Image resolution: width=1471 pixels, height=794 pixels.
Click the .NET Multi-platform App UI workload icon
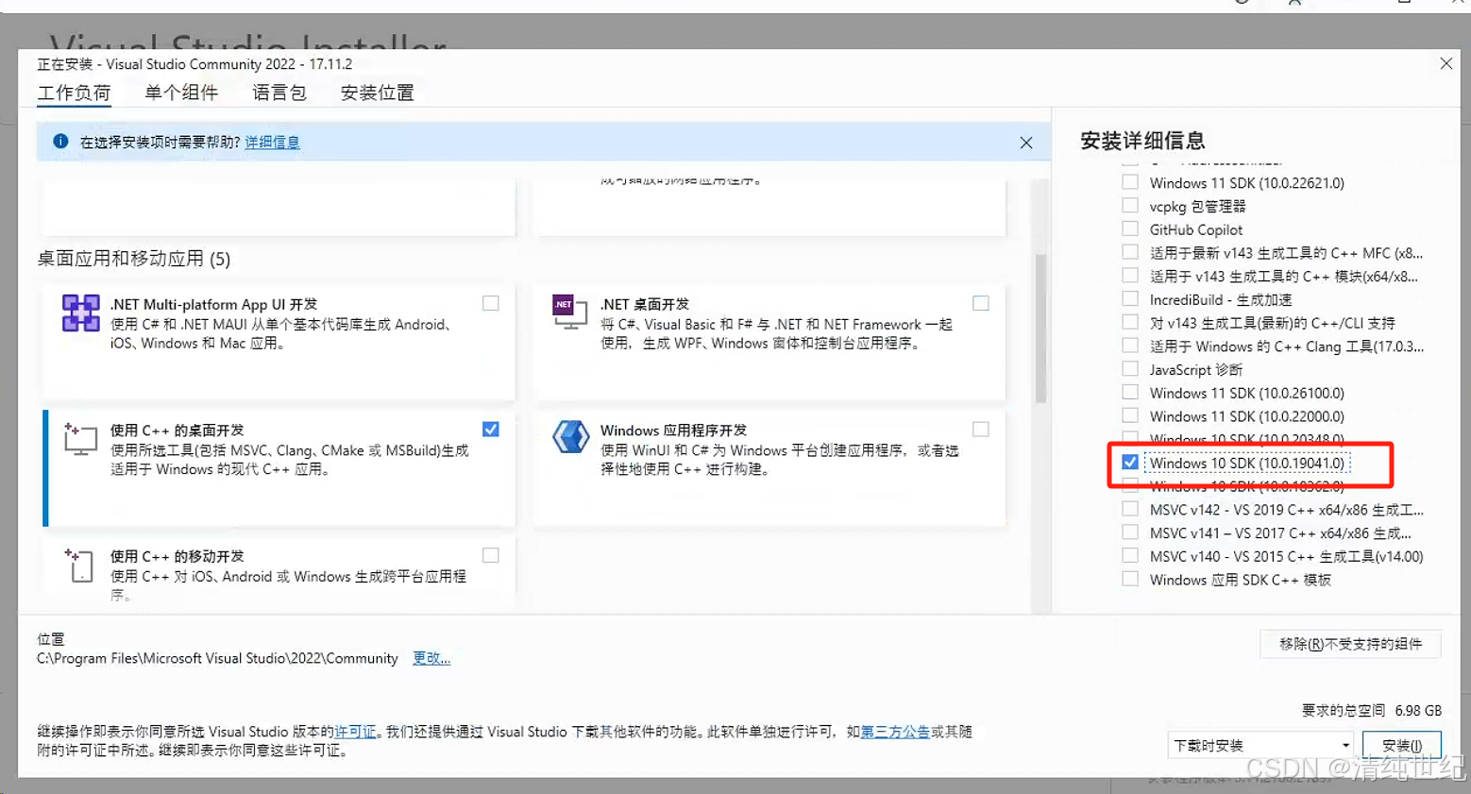(x=80, y=313)
